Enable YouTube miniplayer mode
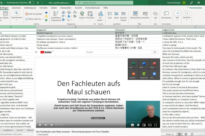Screen dimensions: 205x136 point(144,125)
